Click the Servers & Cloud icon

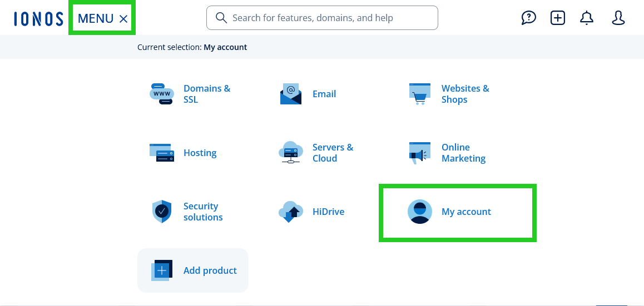(291, 153)
